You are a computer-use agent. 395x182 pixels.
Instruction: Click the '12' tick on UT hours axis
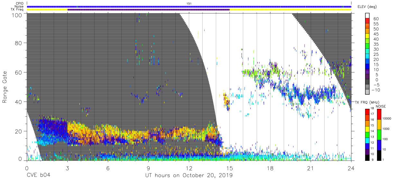189,168
